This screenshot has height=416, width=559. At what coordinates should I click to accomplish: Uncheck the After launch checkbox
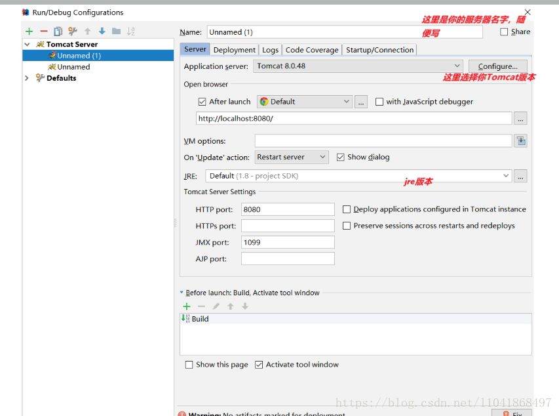coord(202,102)
